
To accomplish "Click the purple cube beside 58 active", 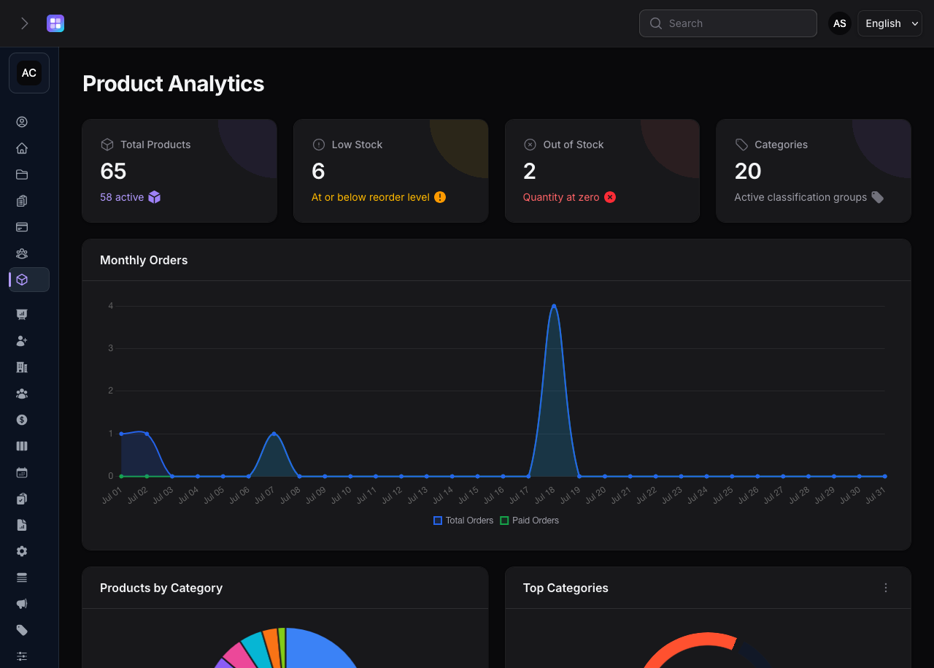I will tap(154, 197).
